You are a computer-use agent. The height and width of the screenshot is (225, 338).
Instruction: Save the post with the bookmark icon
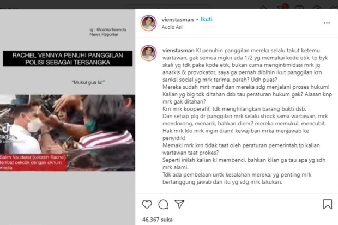pos(328,204)
